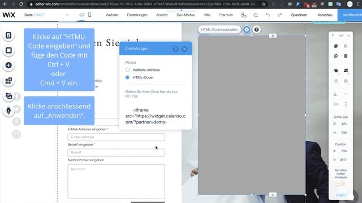Reload the browser page
Screen dimensions: 362x203
(21, 4)
